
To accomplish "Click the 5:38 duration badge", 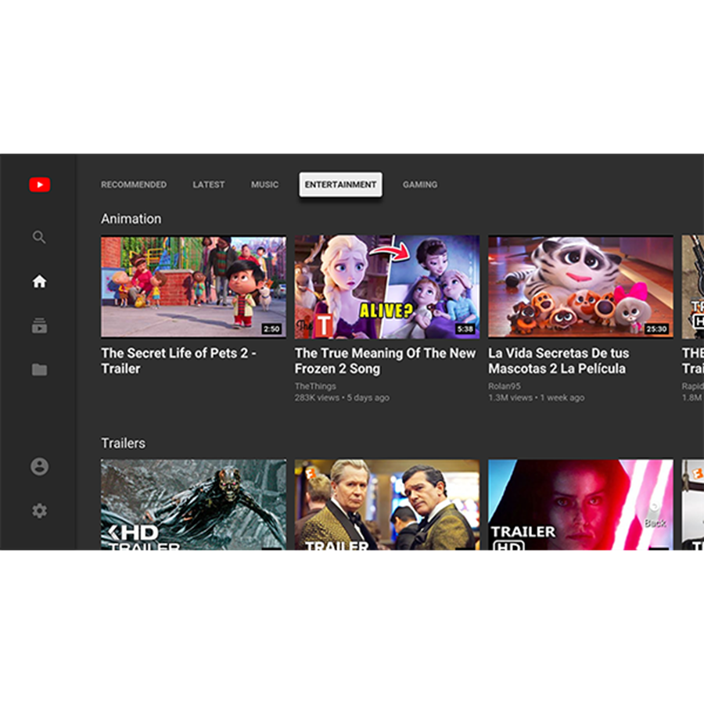I will point(465,329).
